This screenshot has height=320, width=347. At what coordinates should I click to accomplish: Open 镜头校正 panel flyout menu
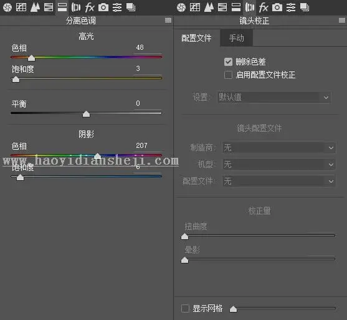[x=341, y=21]
